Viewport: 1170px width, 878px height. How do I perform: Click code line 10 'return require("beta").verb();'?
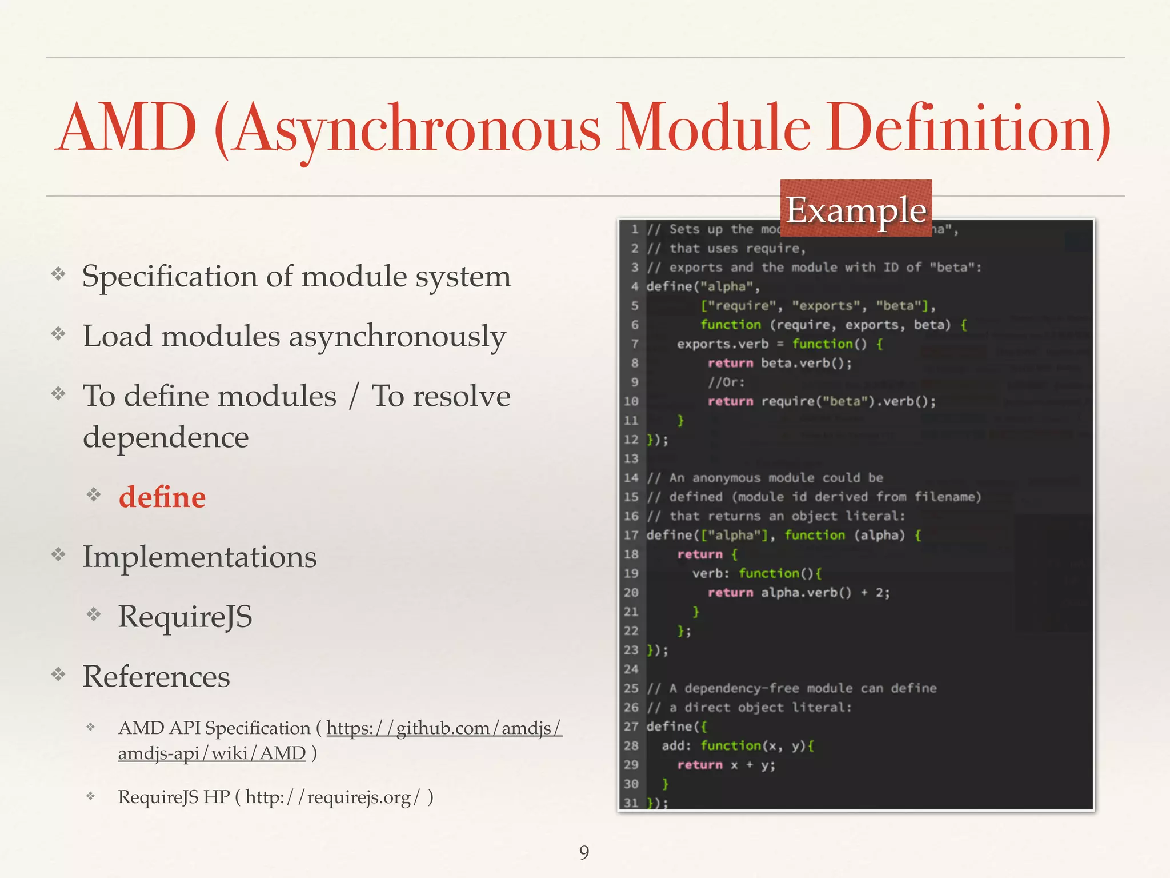822,401
